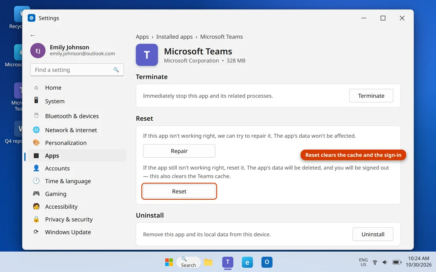
Task: Click the Microsoft Teams app logo tile
Action: point(147,55)
